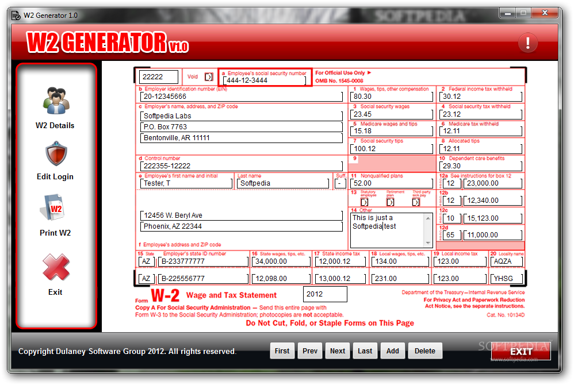Viewport: 574px width, 385px height.
Task: Click the employer name field Softpedia Labs
Action: pos(241,116)
